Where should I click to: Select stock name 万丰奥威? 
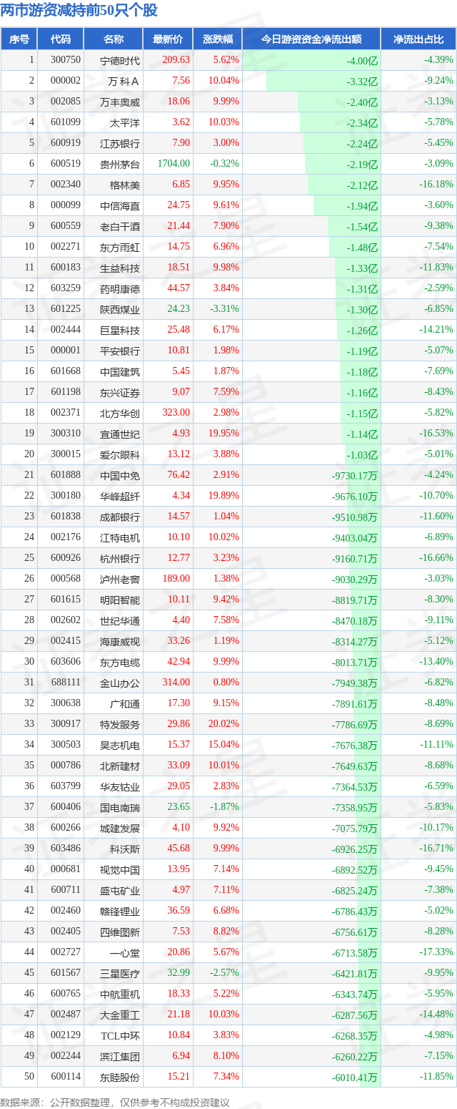point(121,102)
